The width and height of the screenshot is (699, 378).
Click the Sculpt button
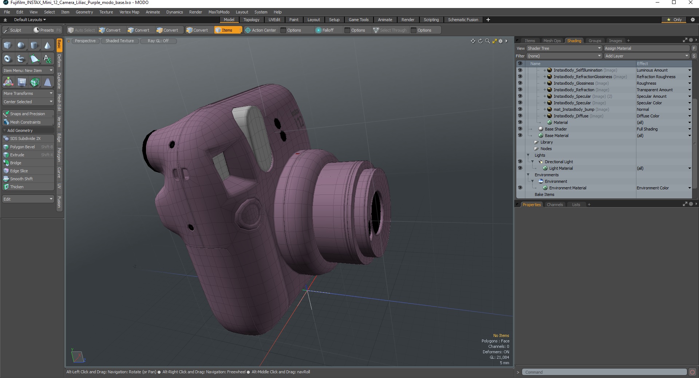[x=16, y=30]
